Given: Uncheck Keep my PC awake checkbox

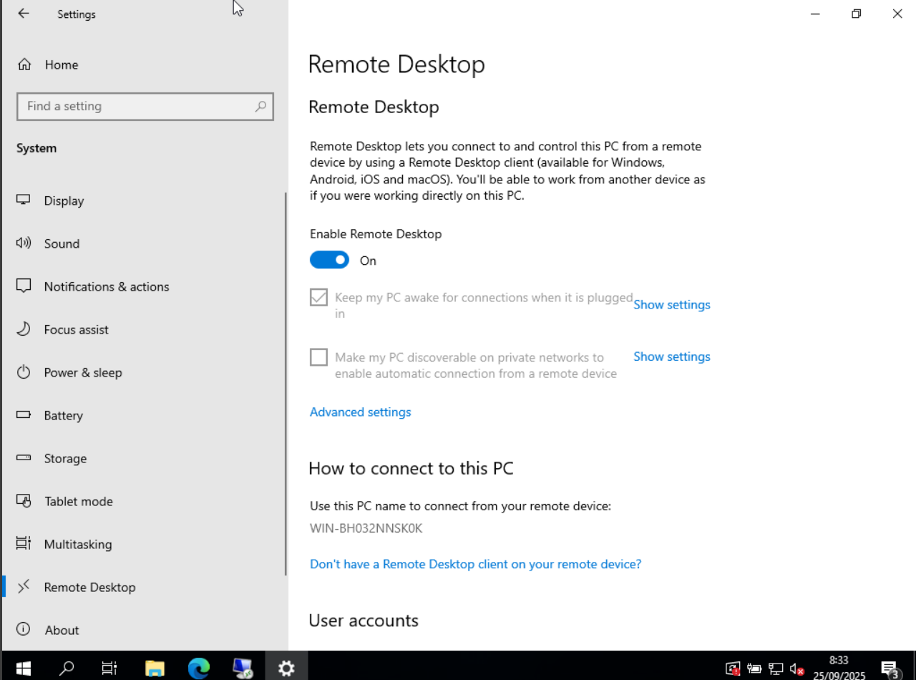Looking at the screenshot, I should pos(318,297).
